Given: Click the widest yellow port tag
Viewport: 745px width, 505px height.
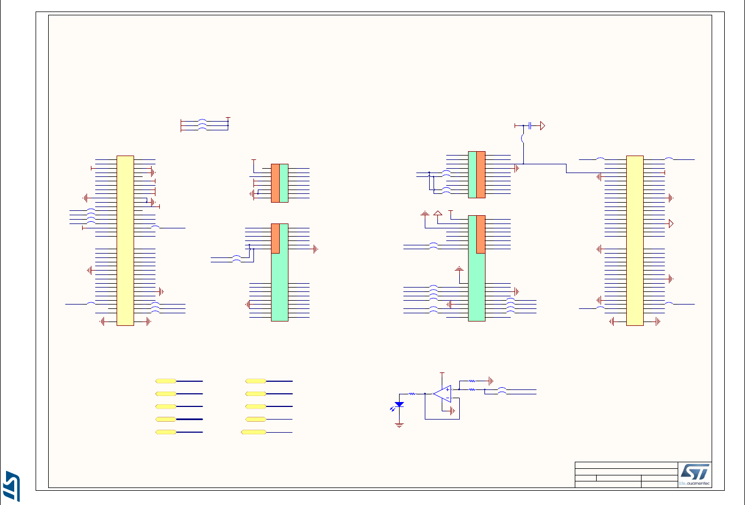Looking at the screenshot, I should [253, 432].
